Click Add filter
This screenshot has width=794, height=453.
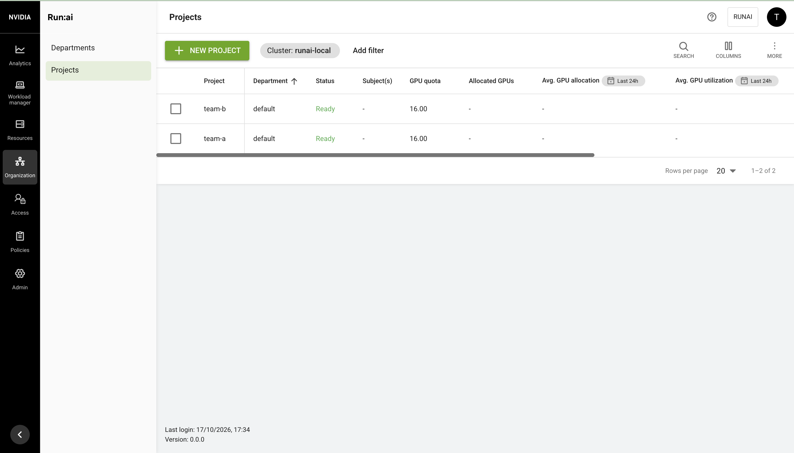pos(368,50)
